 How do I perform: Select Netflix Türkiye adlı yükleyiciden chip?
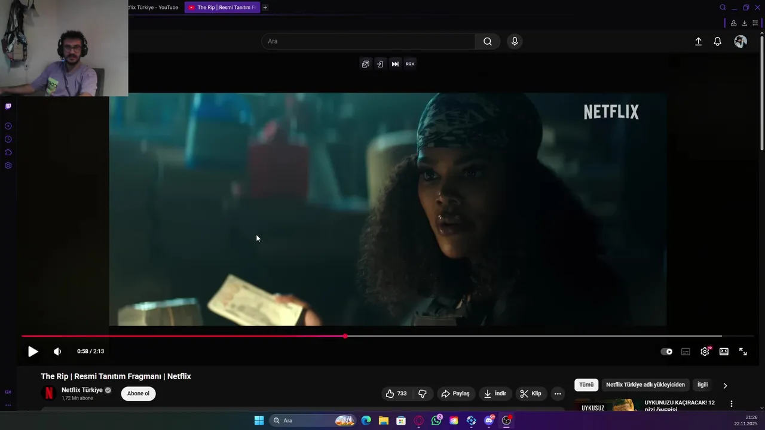pos(645,385)
